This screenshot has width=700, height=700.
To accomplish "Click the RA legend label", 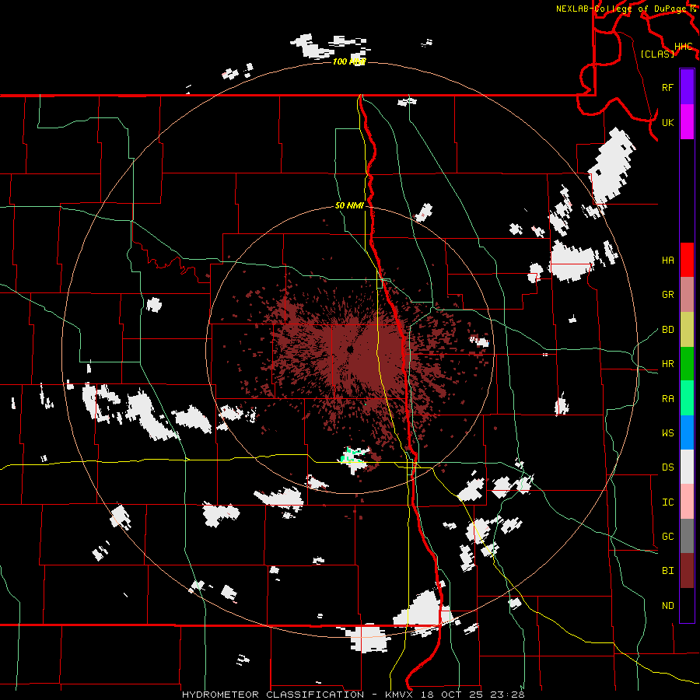I will tap(667, 399).
